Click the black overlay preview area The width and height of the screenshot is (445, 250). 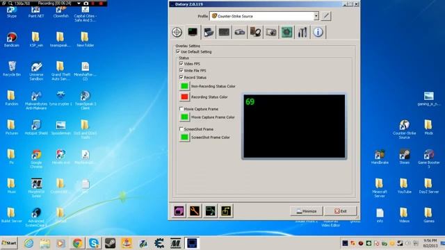[294, 126]
